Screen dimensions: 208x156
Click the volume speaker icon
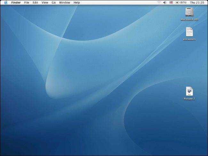pyautogui.click(x=165, y=3)
